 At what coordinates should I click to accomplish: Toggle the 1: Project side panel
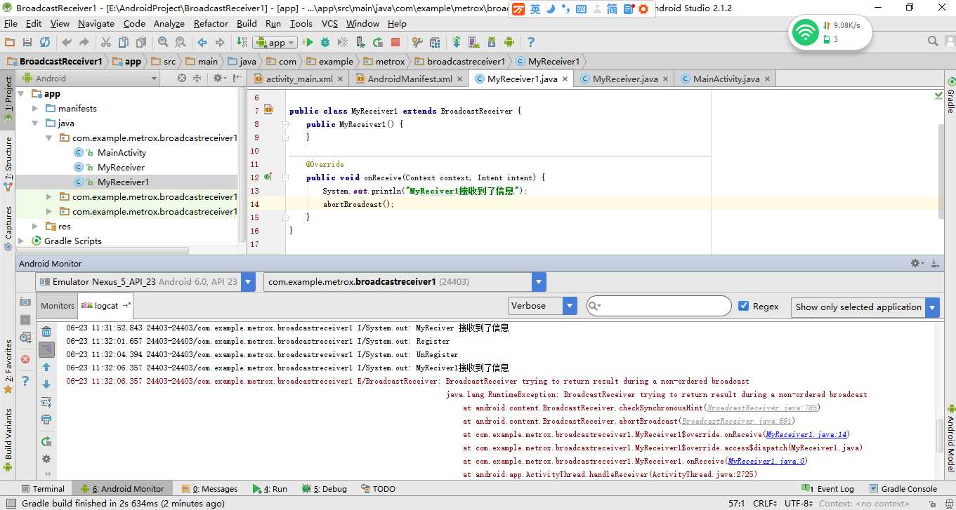(x=8, y=100)
